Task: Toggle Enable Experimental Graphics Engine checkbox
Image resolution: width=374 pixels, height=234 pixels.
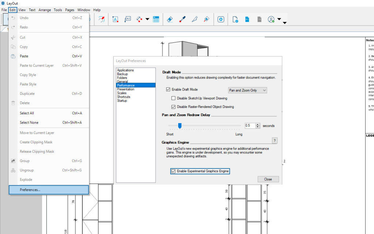Action: [173, 171]
